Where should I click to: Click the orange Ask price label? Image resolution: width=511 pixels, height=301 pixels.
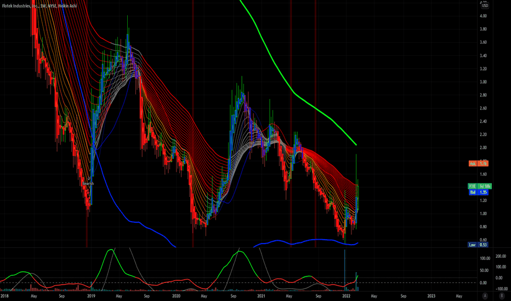click(x=479, y=164)
